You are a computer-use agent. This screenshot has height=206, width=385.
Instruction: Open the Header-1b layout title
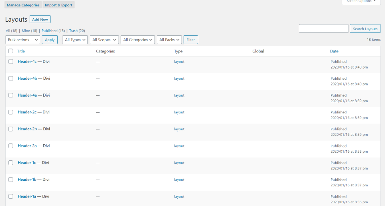(27, 180)
